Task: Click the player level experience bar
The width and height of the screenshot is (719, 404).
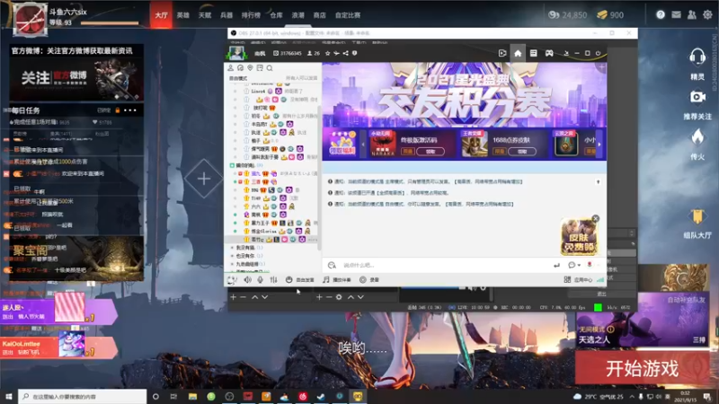Action: coord(110,23)
